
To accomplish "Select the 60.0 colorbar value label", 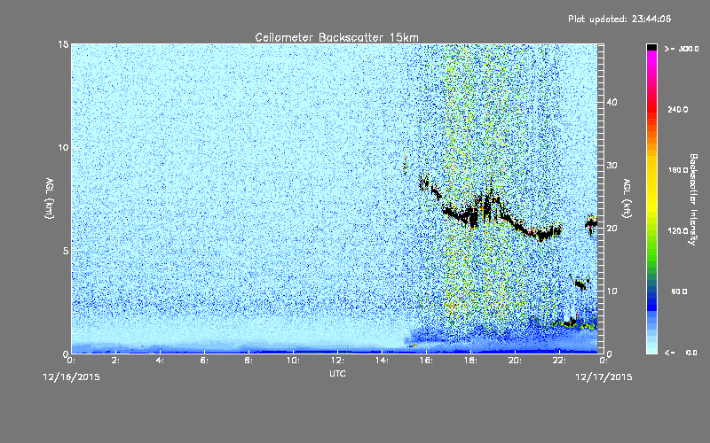I will [x=679, y=291].
